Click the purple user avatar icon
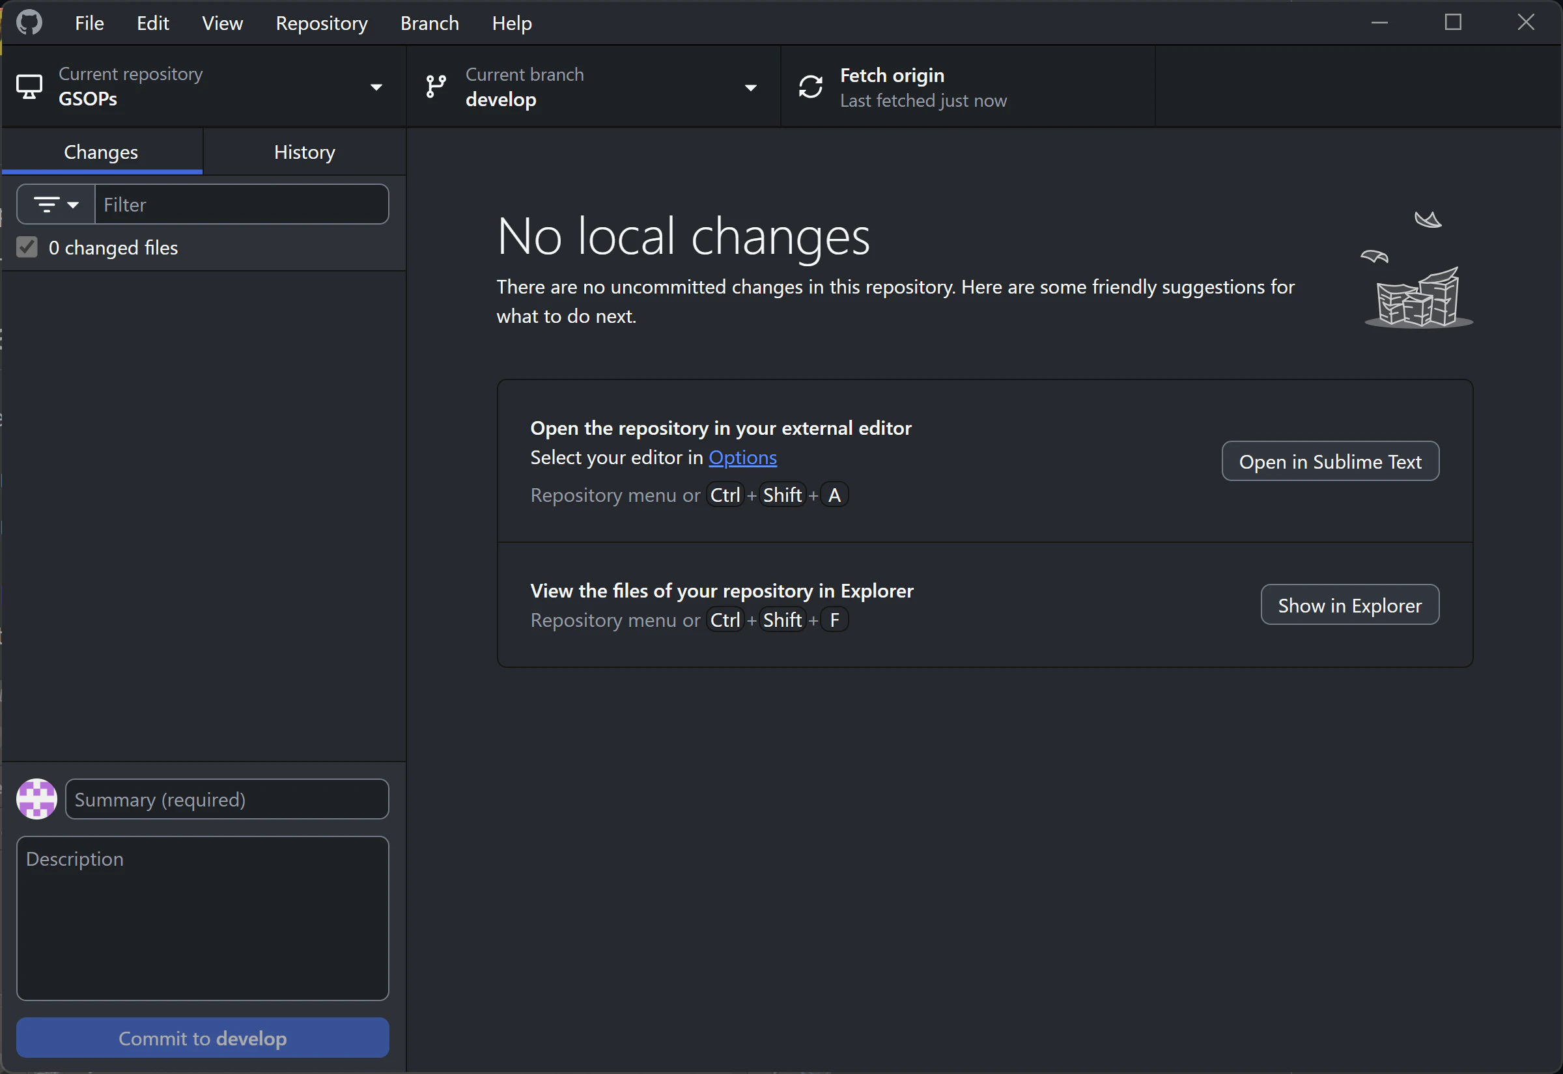The width and height of the screenshot is (1563, 1074). [36, 799]
